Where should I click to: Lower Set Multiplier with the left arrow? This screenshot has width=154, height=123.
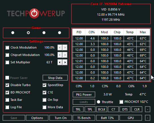click(60, 62)
